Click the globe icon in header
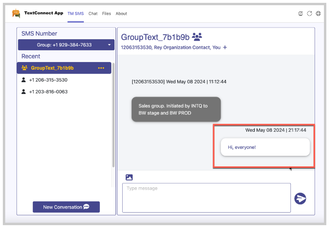332x228 pixels. [x=318, y=13]
